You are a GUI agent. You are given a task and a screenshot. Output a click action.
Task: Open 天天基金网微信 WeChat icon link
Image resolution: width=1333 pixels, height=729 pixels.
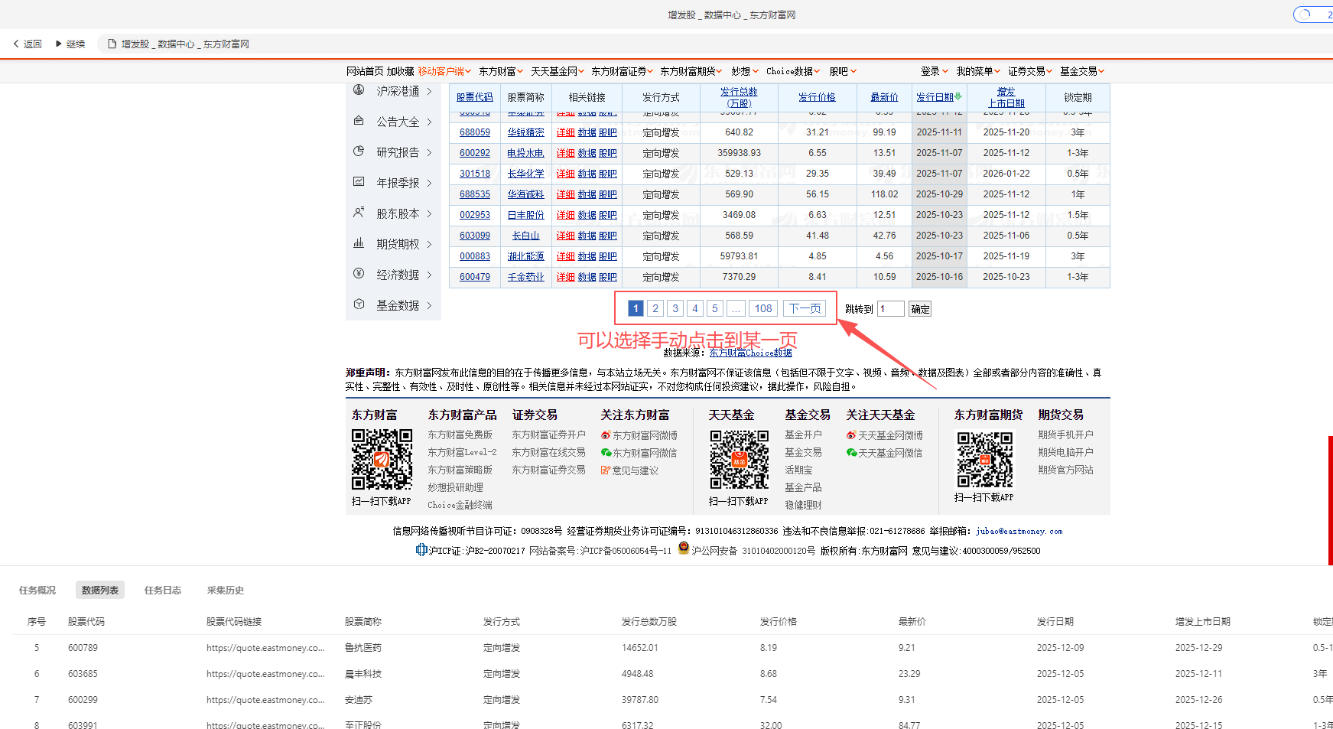pyautogui.click(x=851, y=453)
